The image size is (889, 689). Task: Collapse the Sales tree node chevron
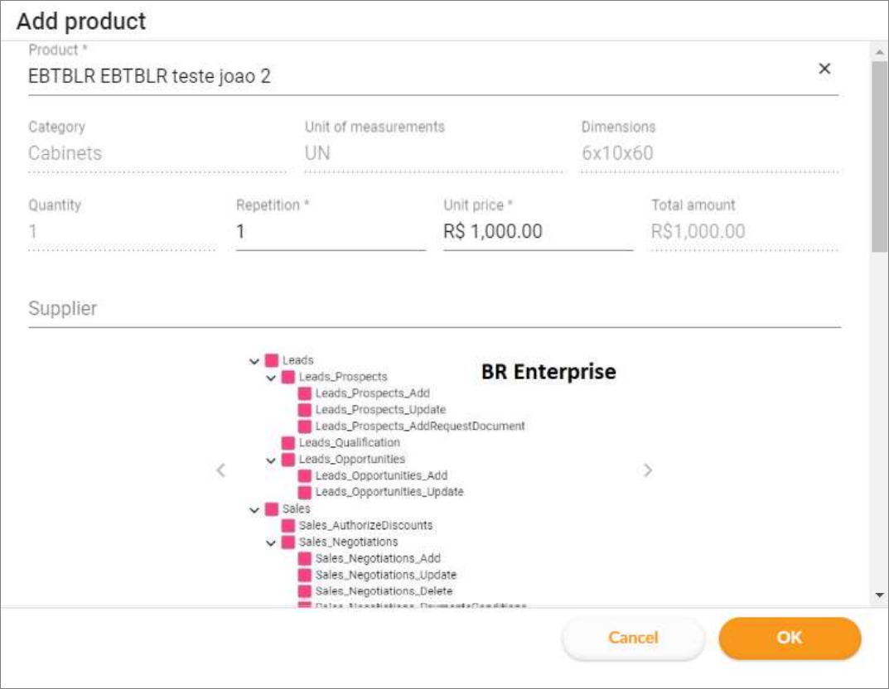(x=254, y=510)
